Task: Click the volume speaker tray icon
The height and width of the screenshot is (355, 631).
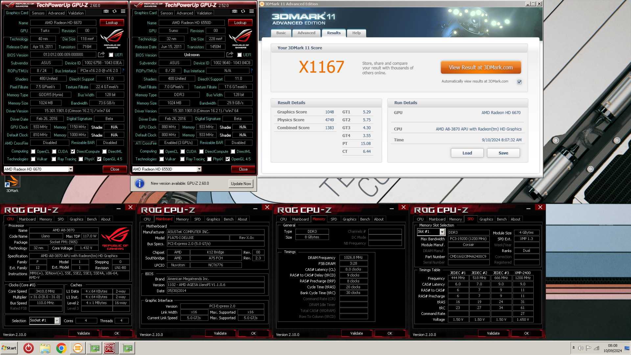Action: click(581, 348)
